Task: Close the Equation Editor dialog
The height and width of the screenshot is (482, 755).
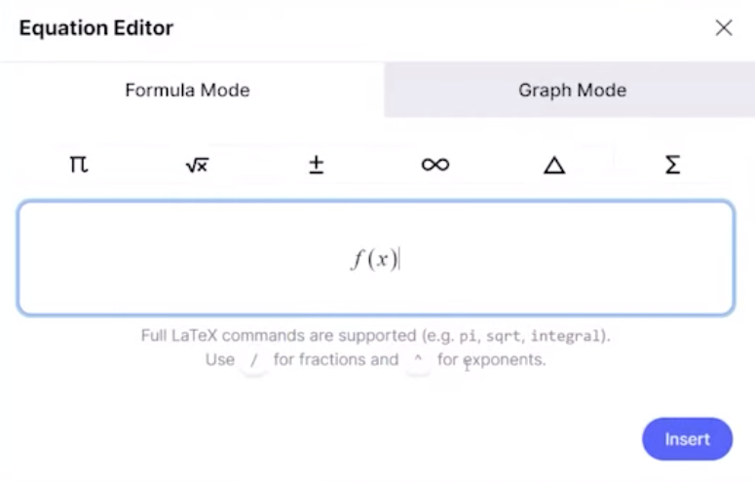Action: (724, 28)
